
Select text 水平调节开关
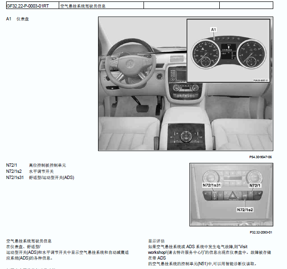tap(41, 171)
